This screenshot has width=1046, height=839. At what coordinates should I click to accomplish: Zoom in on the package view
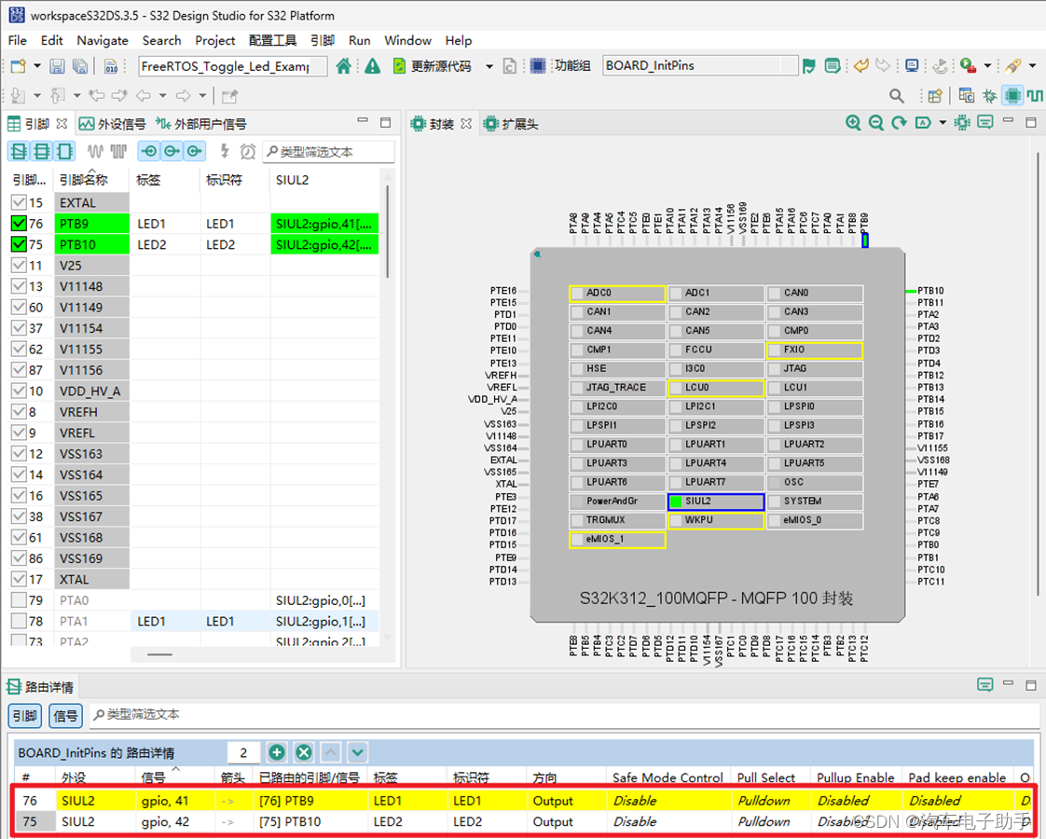tap(852, 123)
